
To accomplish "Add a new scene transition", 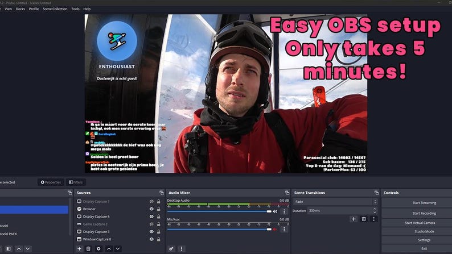I will [x=354, y=219].
